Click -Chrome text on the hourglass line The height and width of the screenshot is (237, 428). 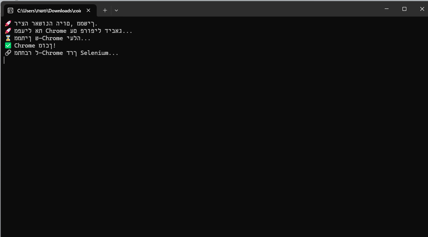(51, 38)
